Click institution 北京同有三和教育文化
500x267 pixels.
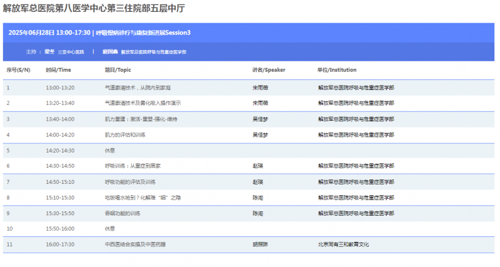[x=343, y=244]
